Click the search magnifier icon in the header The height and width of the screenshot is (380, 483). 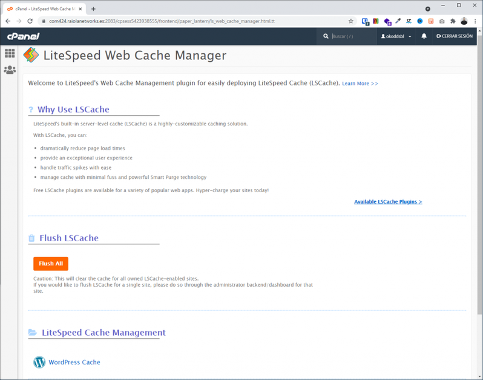(x=326, y=36)
